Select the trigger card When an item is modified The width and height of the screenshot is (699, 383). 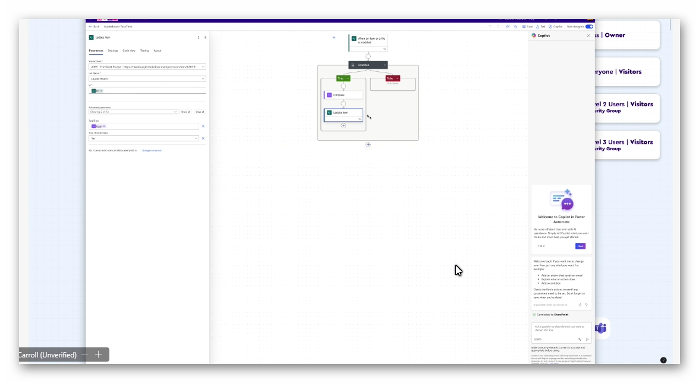(369, 43)
